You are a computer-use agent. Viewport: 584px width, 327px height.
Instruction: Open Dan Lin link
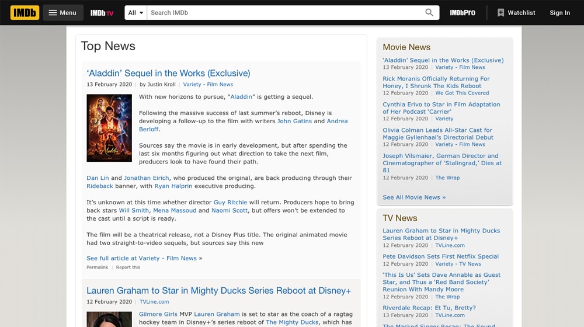(98, 178)
